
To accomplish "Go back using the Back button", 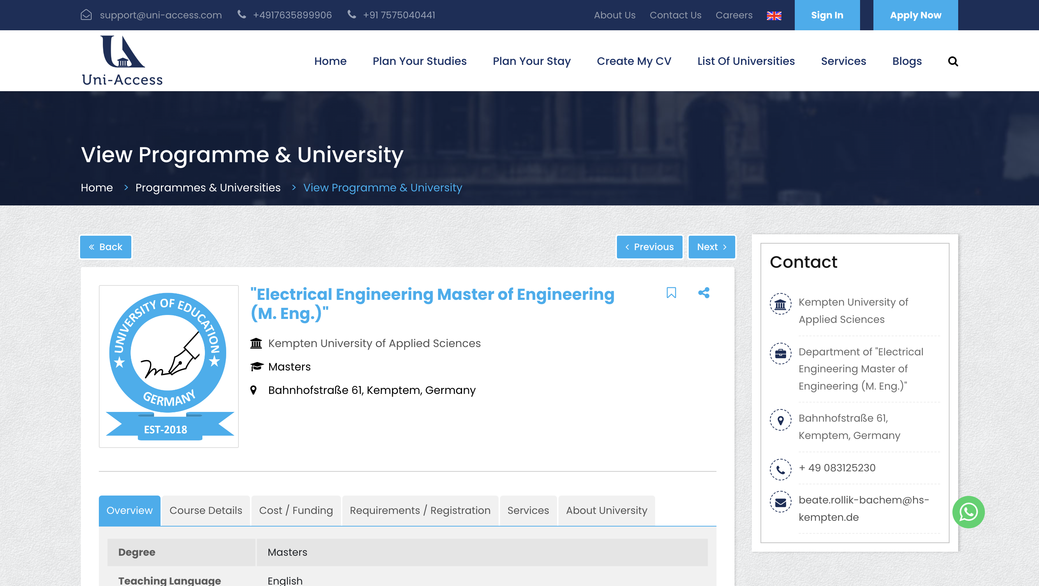I will (x=106, y=247).
